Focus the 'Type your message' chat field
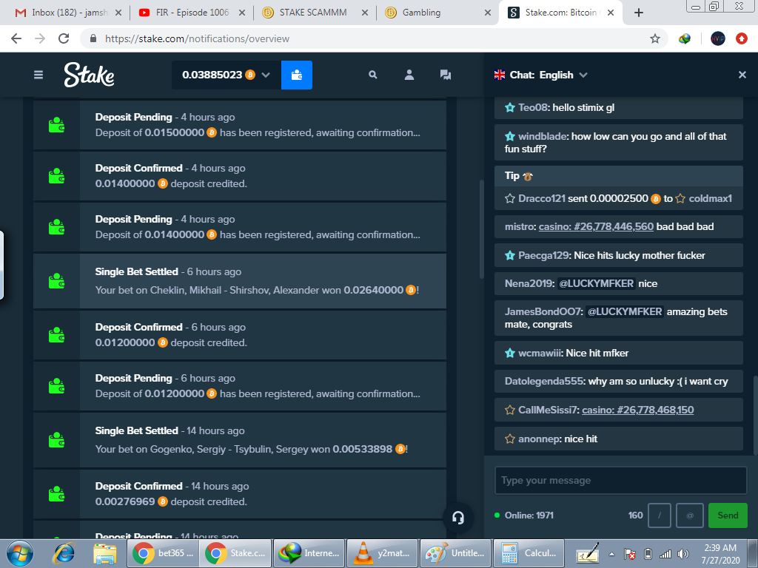 [x=621, y=480]
